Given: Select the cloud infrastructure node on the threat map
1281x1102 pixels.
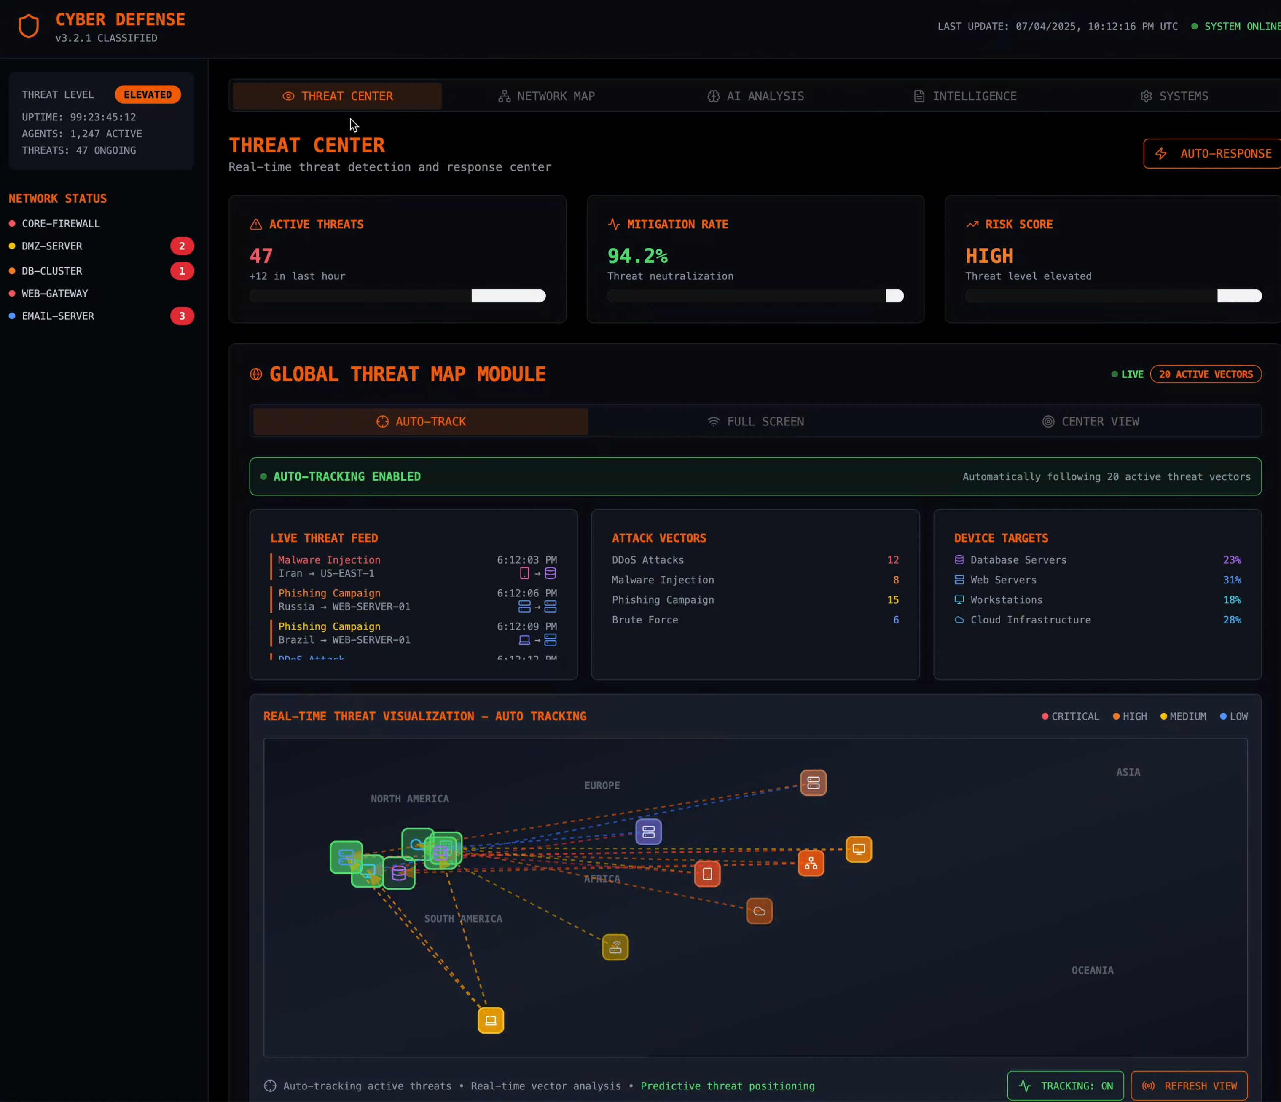Looking at the screenshot, I should [760, 911].
